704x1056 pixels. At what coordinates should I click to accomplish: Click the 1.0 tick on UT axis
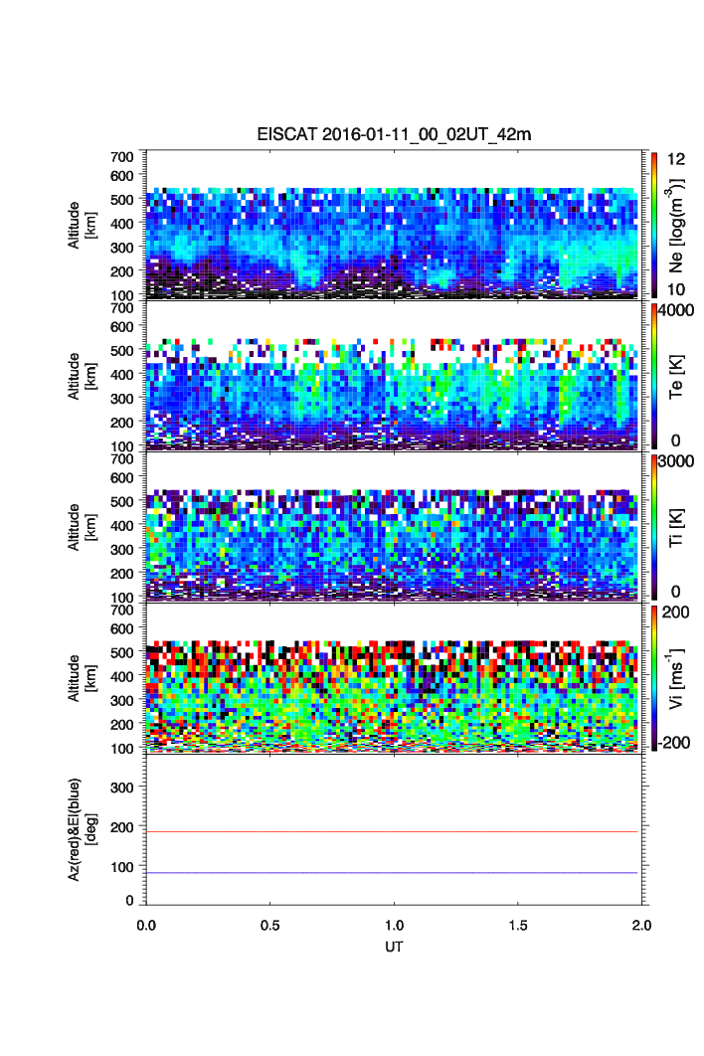pos(394,924)
